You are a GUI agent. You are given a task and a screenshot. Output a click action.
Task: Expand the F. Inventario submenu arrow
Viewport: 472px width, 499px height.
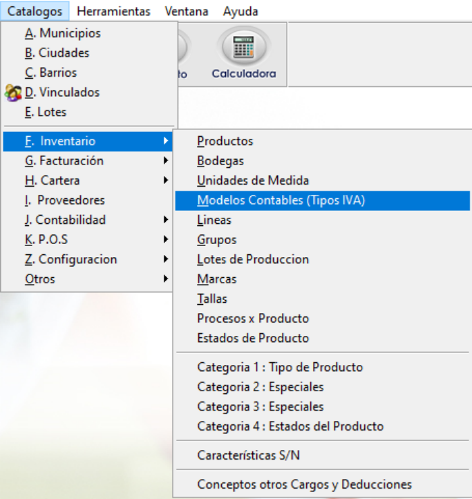pos(165,141)
